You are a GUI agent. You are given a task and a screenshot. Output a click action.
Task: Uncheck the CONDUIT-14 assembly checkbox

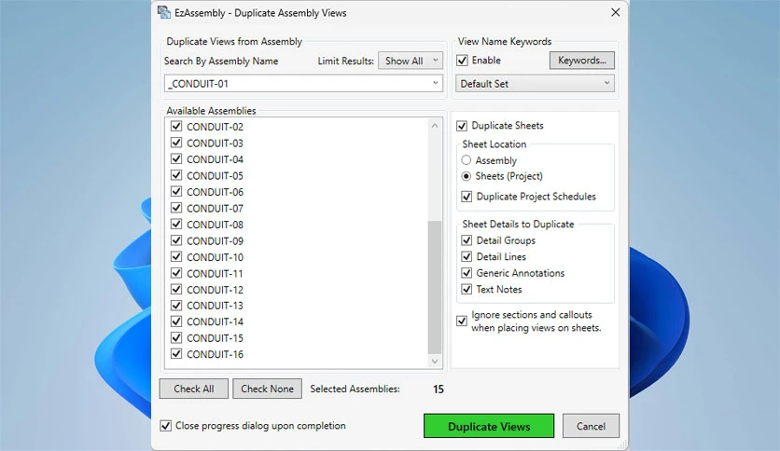[x=176, y=321]
